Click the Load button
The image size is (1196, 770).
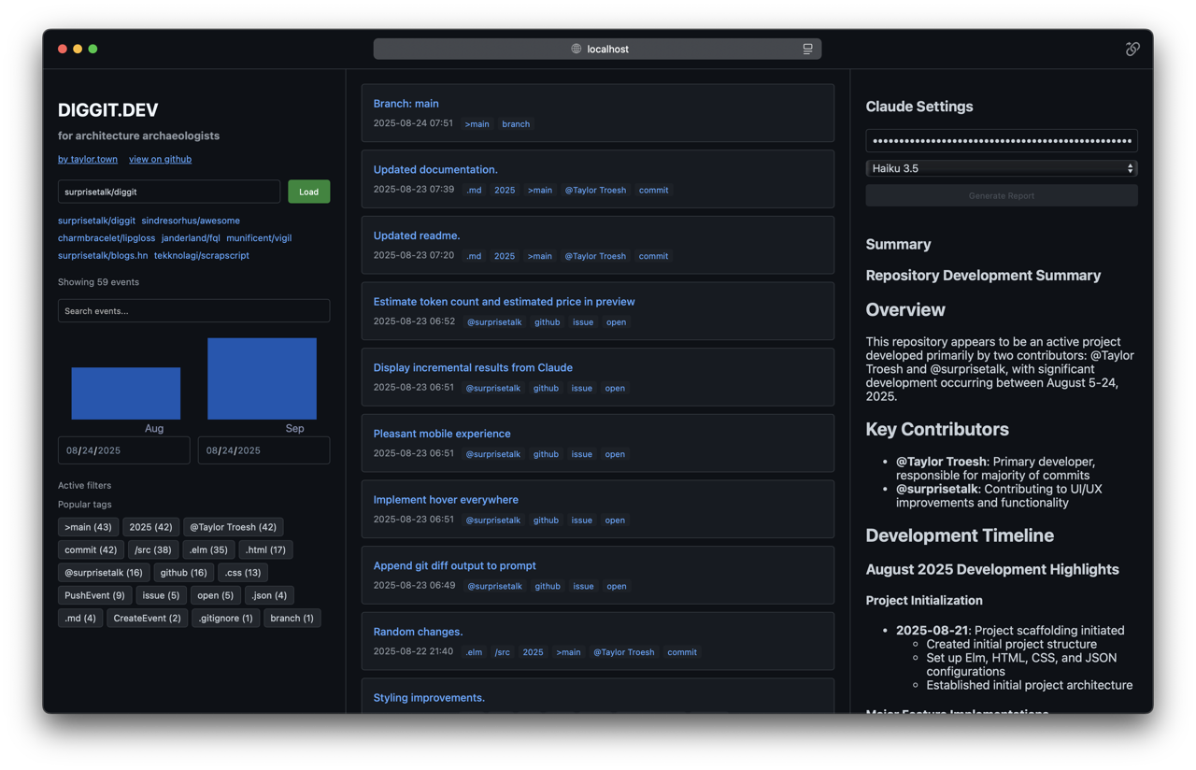(x=308, y=192)
